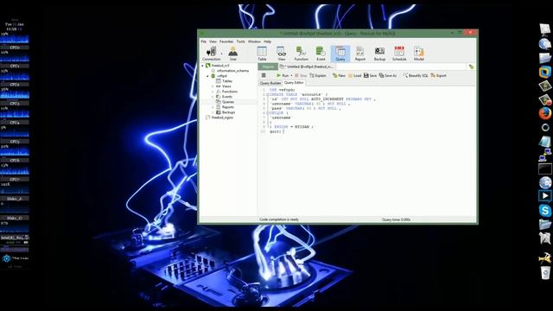
Task: Click 'USE vsftpd;' line in editor
Action: pyautogui.click(x=283, y=90)
